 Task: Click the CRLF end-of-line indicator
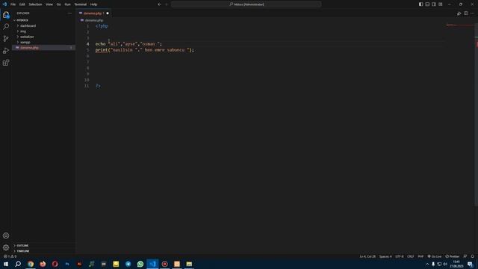pos(411,256)
